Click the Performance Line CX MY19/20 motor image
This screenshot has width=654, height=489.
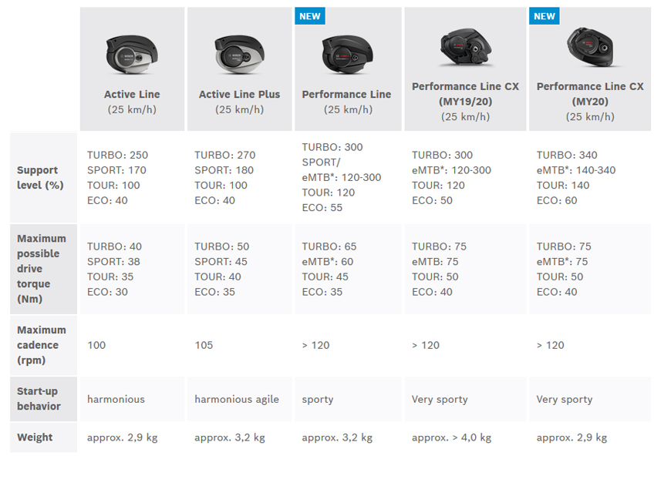point(466,47)
